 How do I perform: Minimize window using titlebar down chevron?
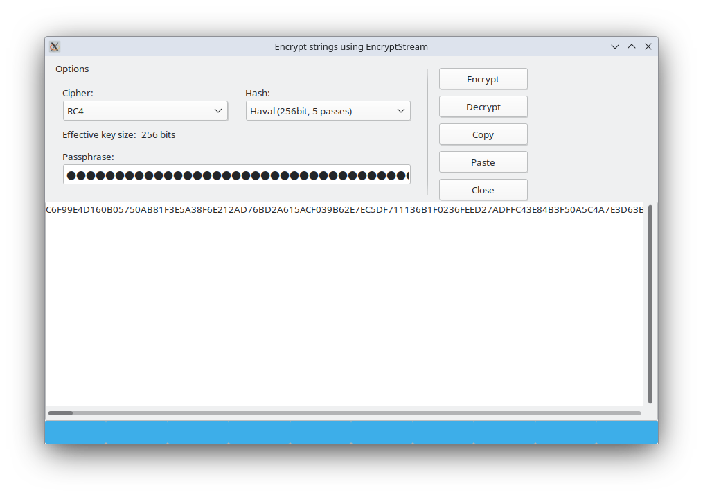615,46
